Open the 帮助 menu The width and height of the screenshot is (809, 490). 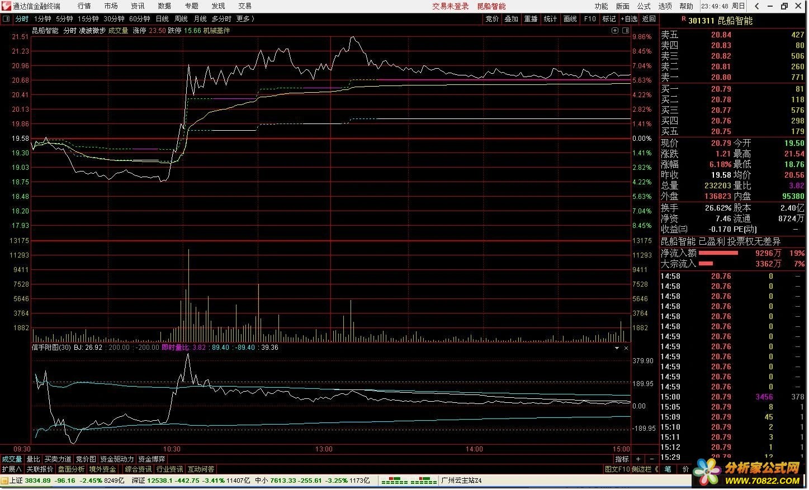click(x=687, y=6)
